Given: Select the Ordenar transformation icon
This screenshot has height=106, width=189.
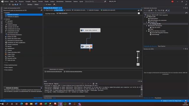Looking at the screenshot, I should (6, 50).
